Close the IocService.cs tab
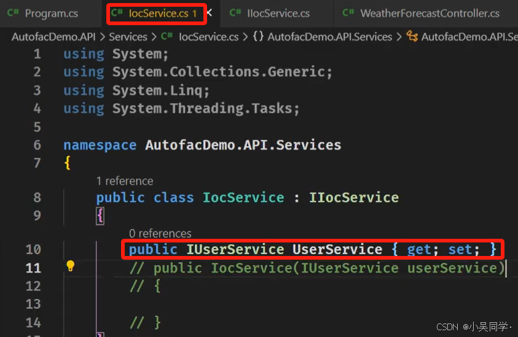 coord(209,13)
